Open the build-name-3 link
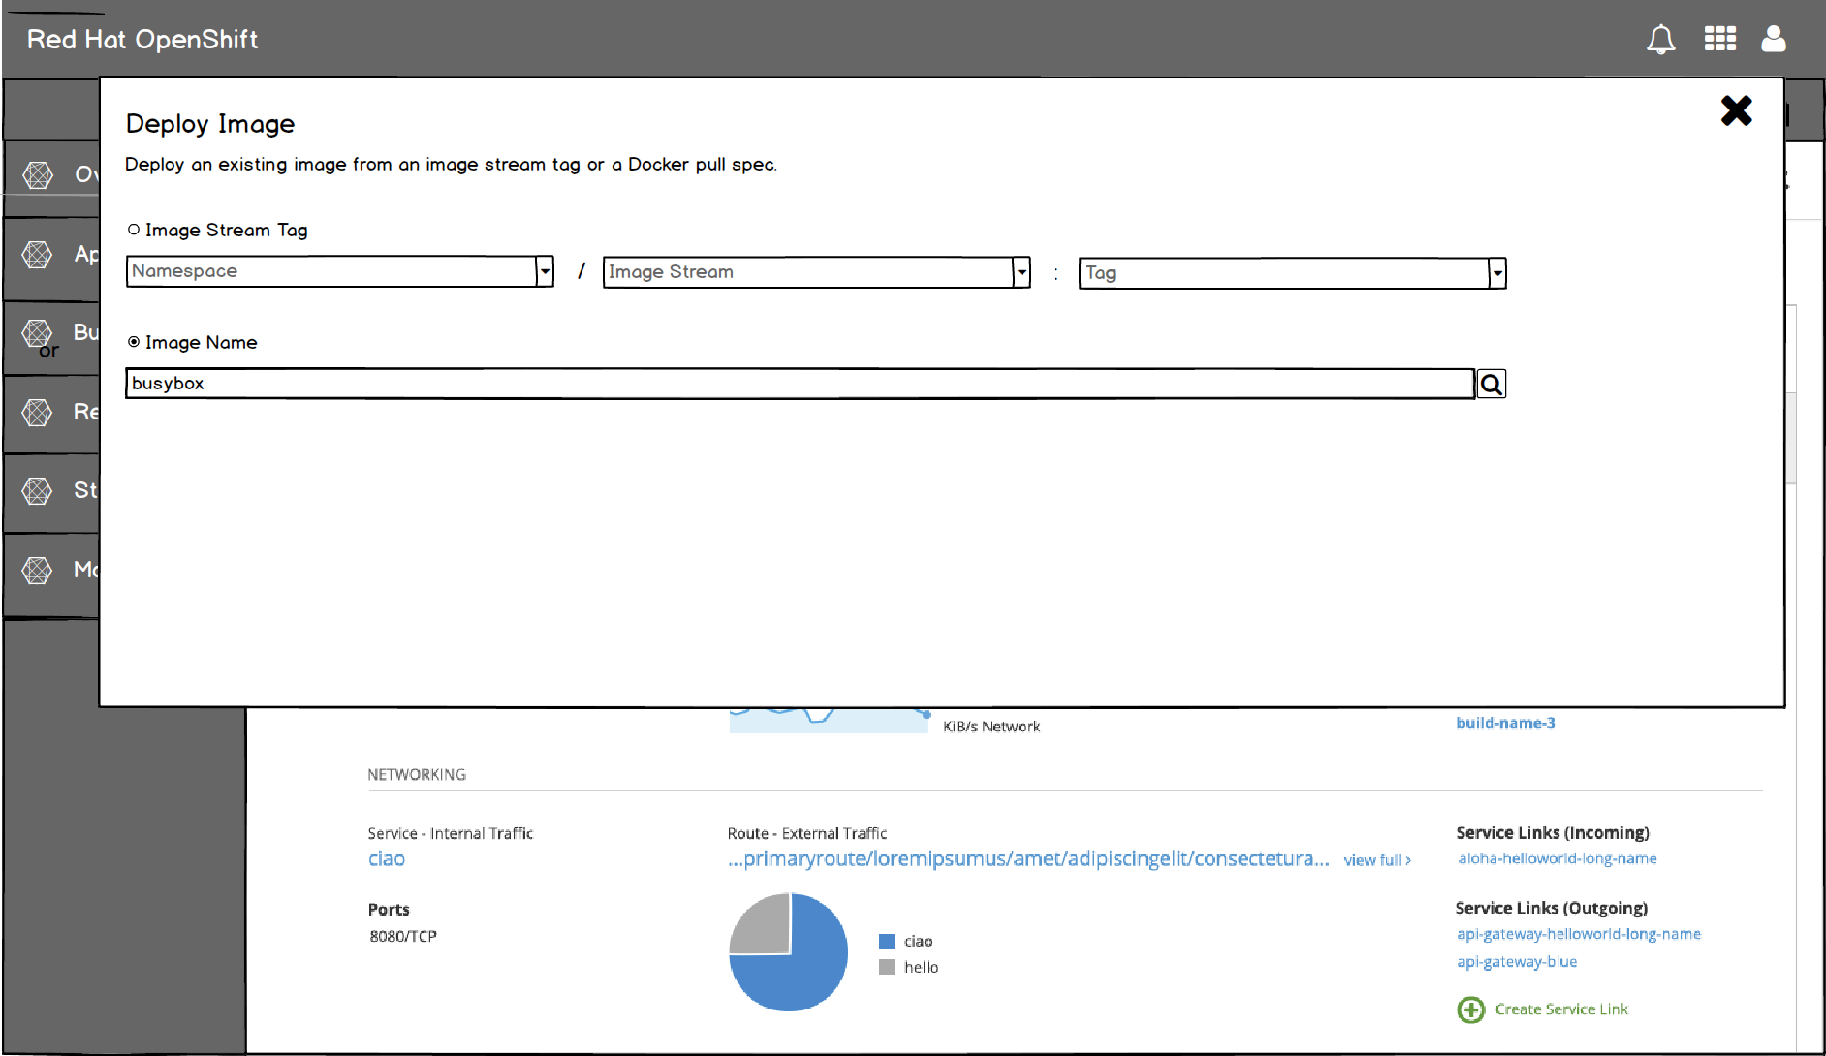Viewport: 1826px width, 1056px height. pyautogui.click(x=1505, y=723)
